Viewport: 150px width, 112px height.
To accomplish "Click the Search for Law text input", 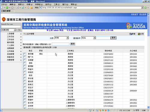I will click(x=11, y=27).
